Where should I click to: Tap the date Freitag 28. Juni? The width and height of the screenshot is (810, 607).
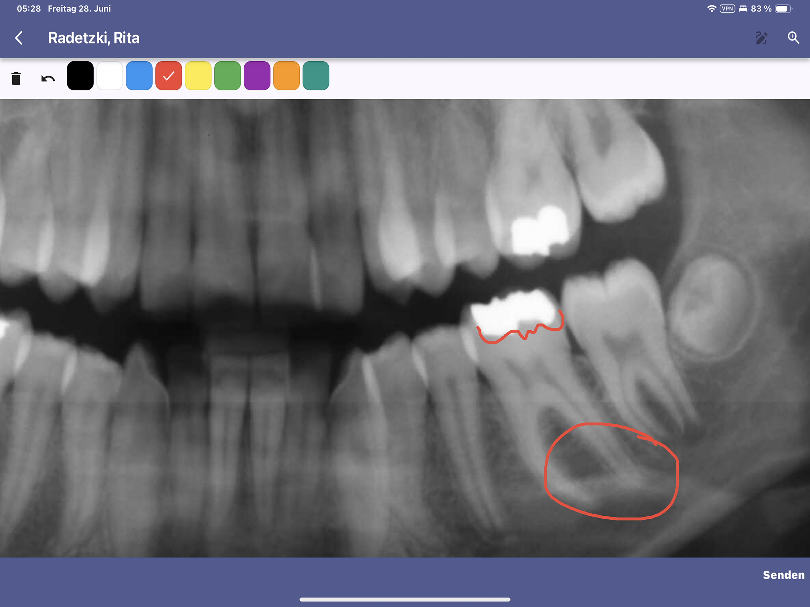(79, 8)
